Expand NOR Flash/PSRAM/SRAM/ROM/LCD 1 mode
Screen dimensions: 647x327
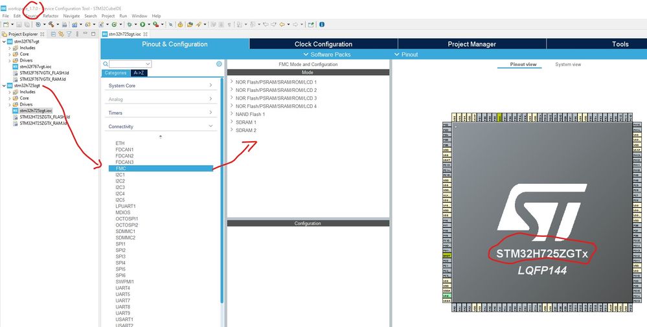coord(232,82)
